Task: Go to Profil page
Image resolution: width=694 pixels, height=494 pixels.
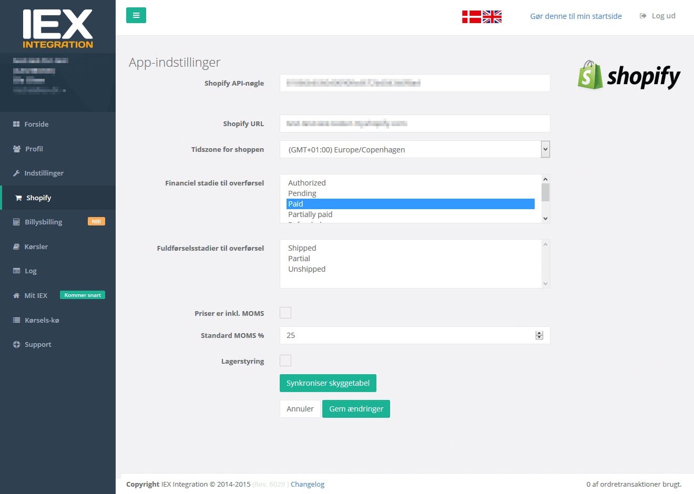Action: 58,149
